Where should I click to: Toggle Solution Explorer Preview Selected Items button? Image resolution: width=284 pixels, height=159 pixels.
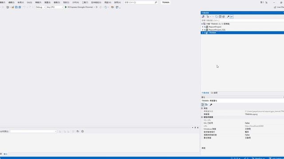click(232, 17)
